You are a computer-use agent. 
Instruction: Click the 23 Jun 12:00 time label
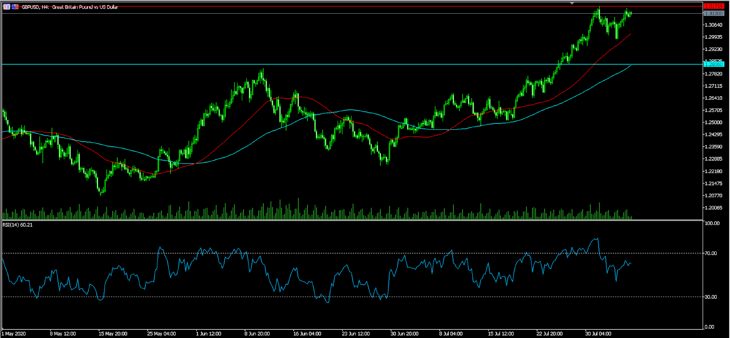click(x=356, y=334)
